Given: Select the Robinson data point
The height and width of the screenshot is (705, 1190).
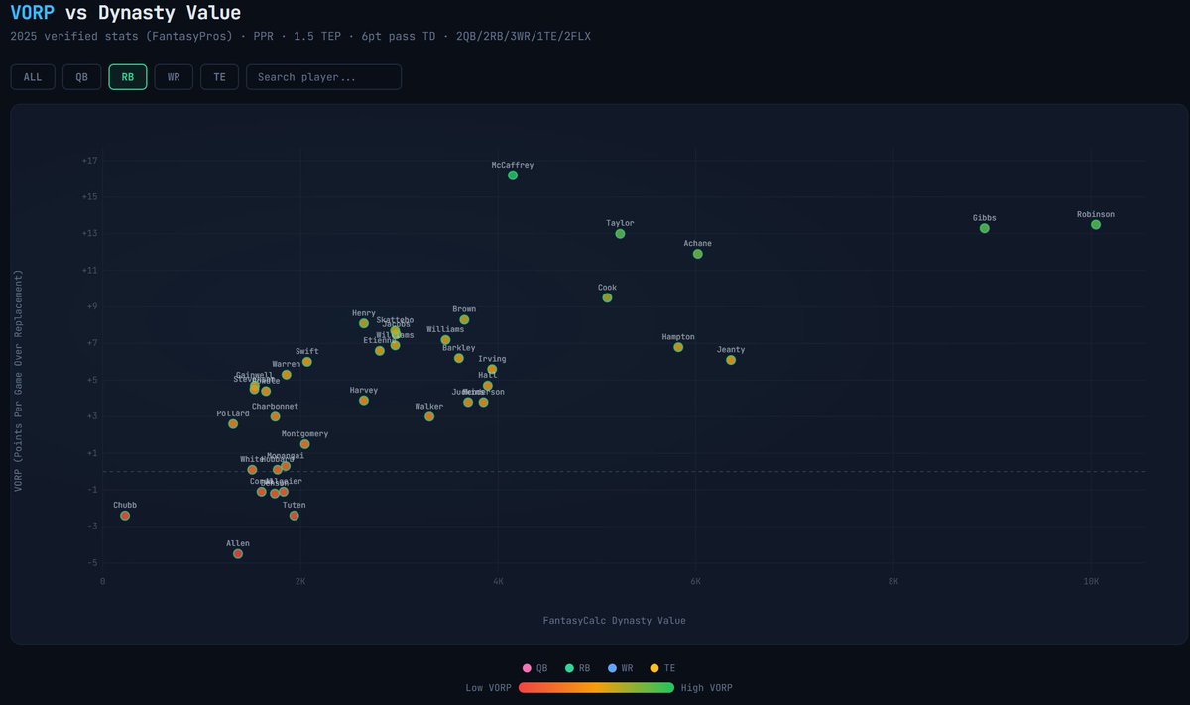Looking at the screenshot, I should click(1096, 225).
